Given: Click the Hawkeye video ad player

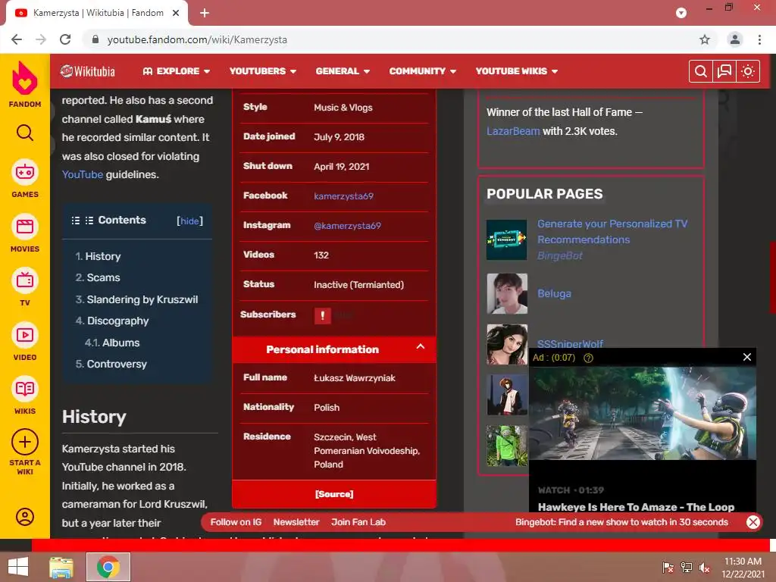Looking at the screenshot, I should (643, 413).
